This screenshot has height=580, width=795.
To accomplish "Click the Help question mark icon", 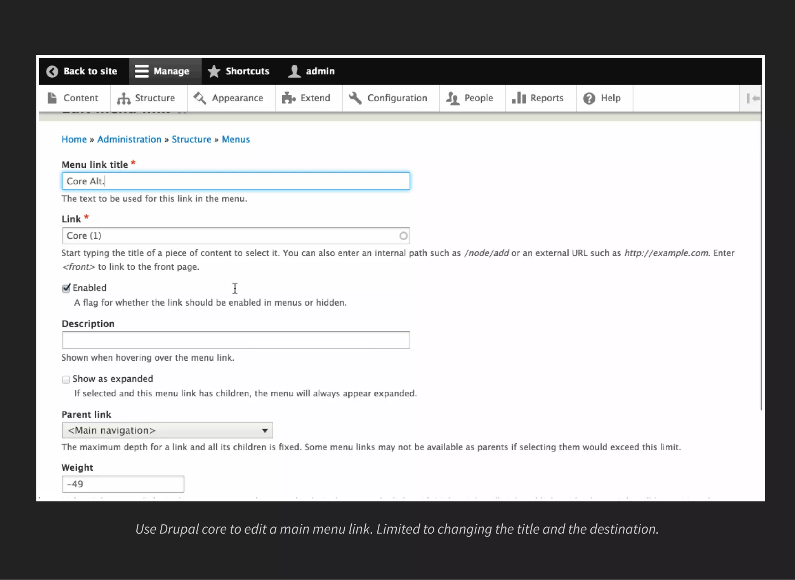I will tap(589, 98).
